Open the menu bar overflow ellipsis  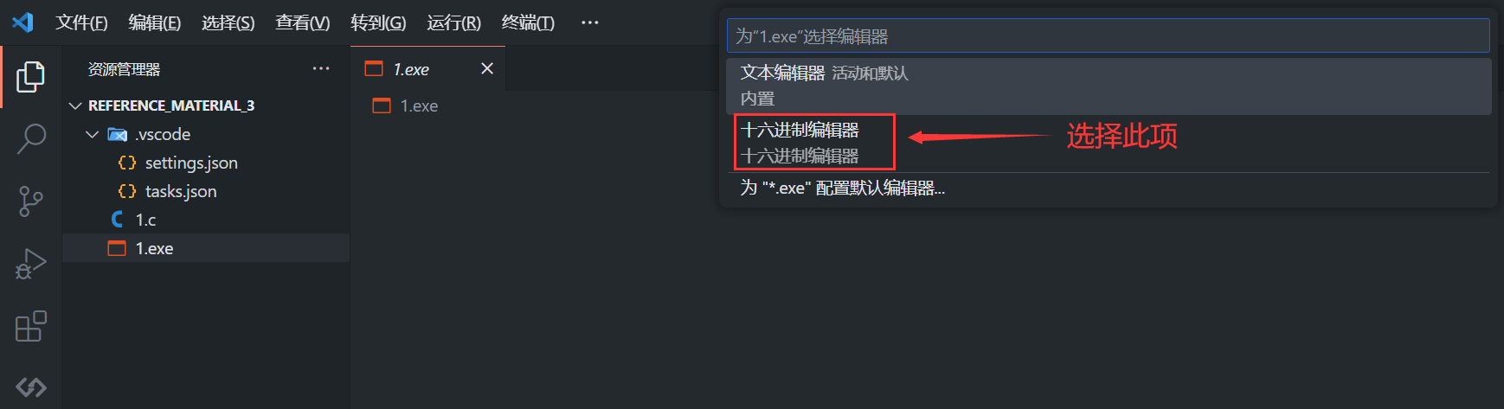(x=590, y=22)
